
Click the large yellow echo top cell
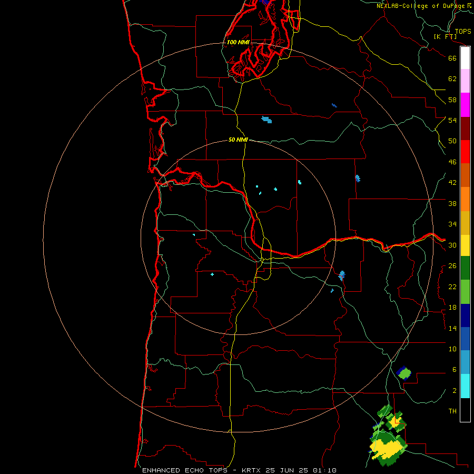click(387, 448)
